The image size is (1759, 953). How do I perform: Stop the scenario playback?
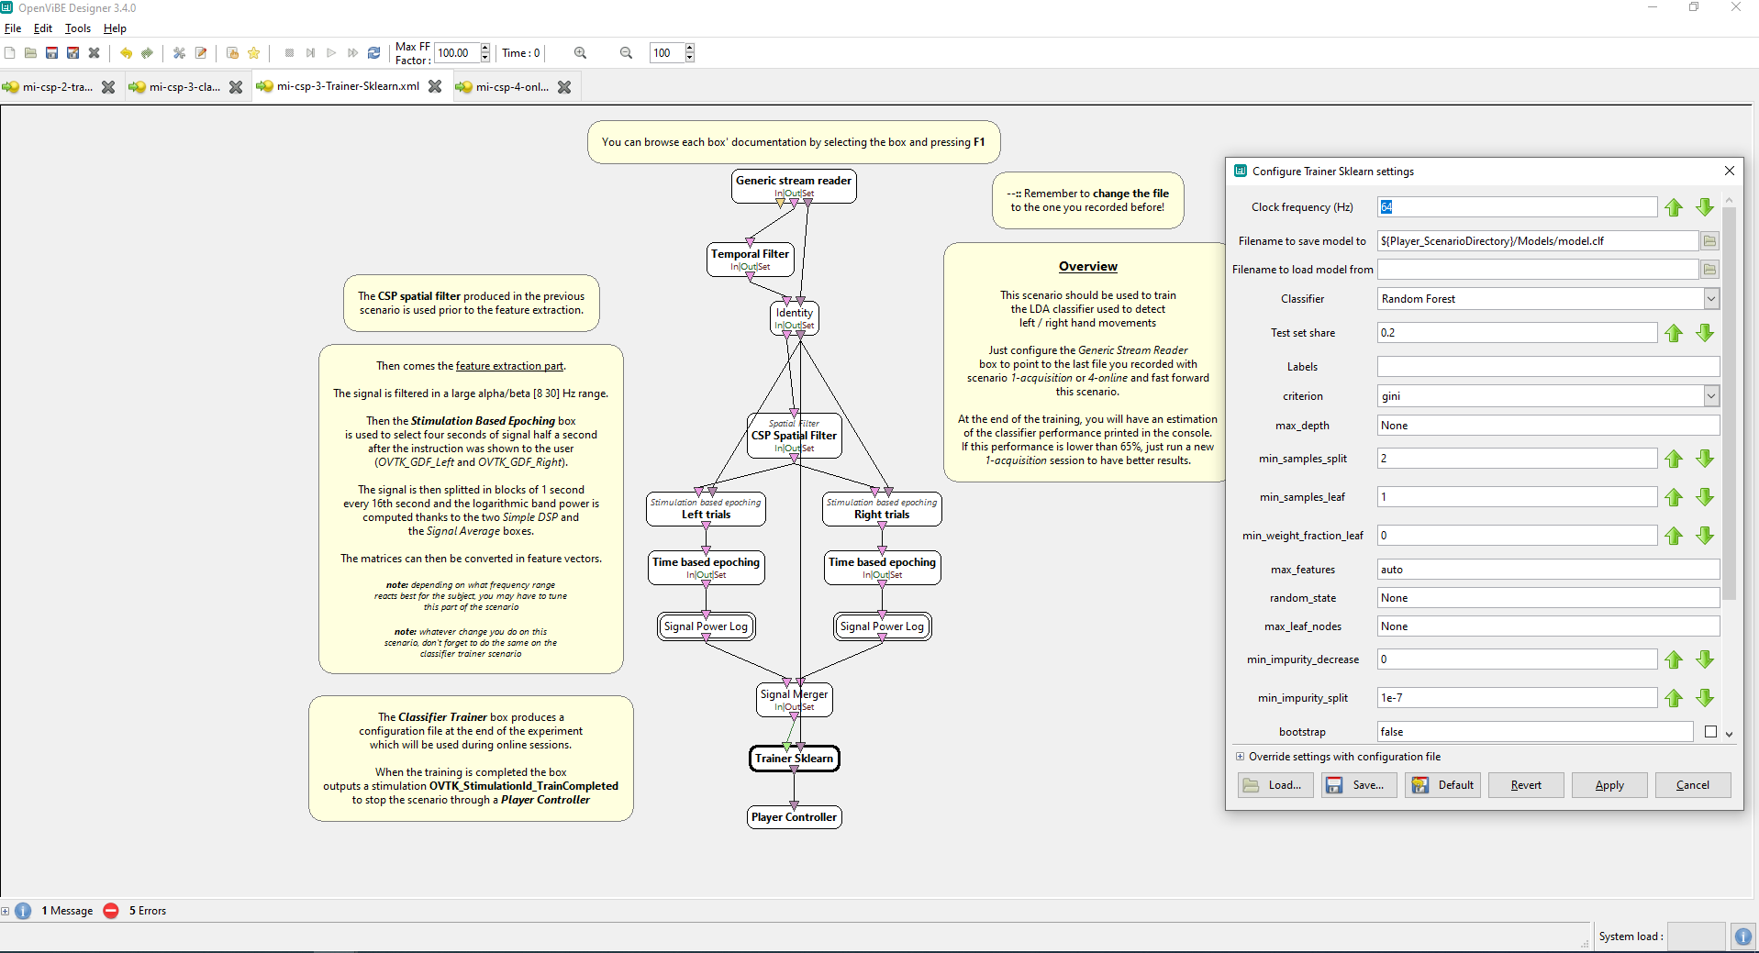(289, 53)
